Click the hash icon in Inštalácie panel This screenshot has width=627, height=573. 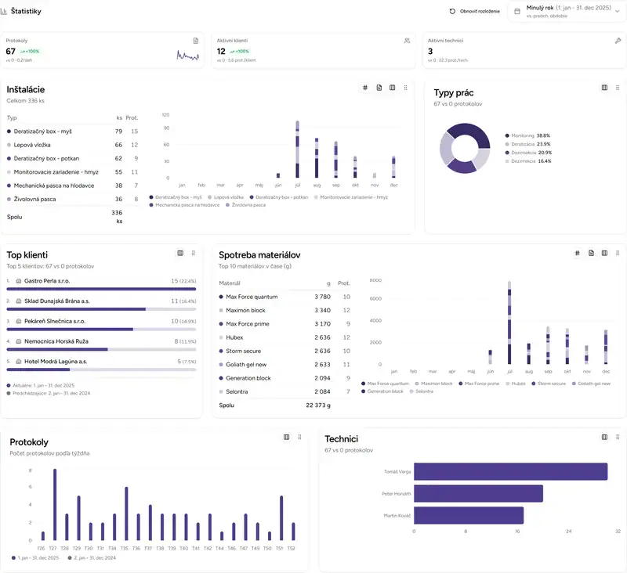pyautogui.click(x=365, y=88)
